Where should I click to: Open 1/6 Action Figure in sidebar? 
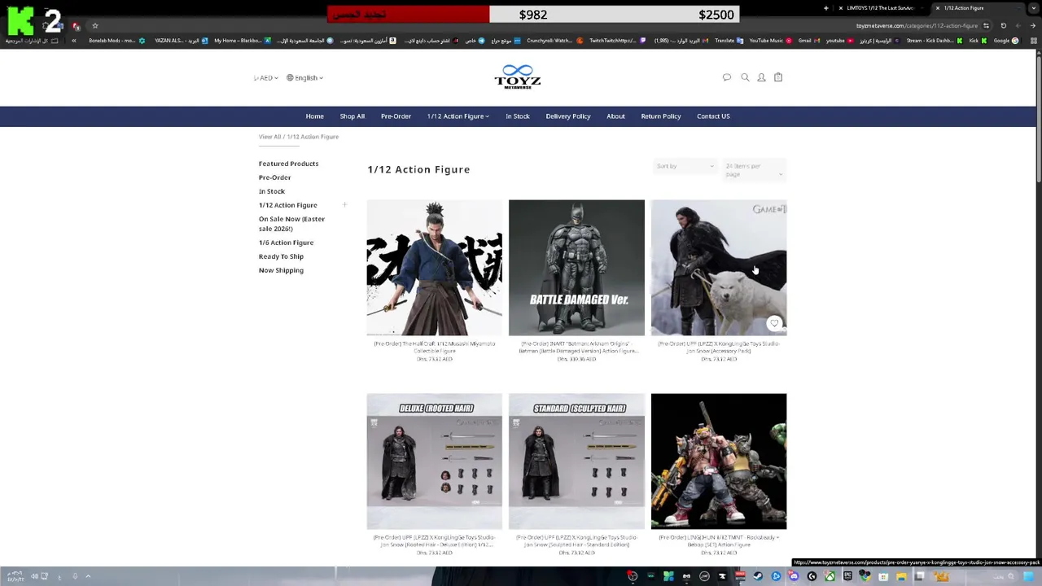[x=286, y=243]
